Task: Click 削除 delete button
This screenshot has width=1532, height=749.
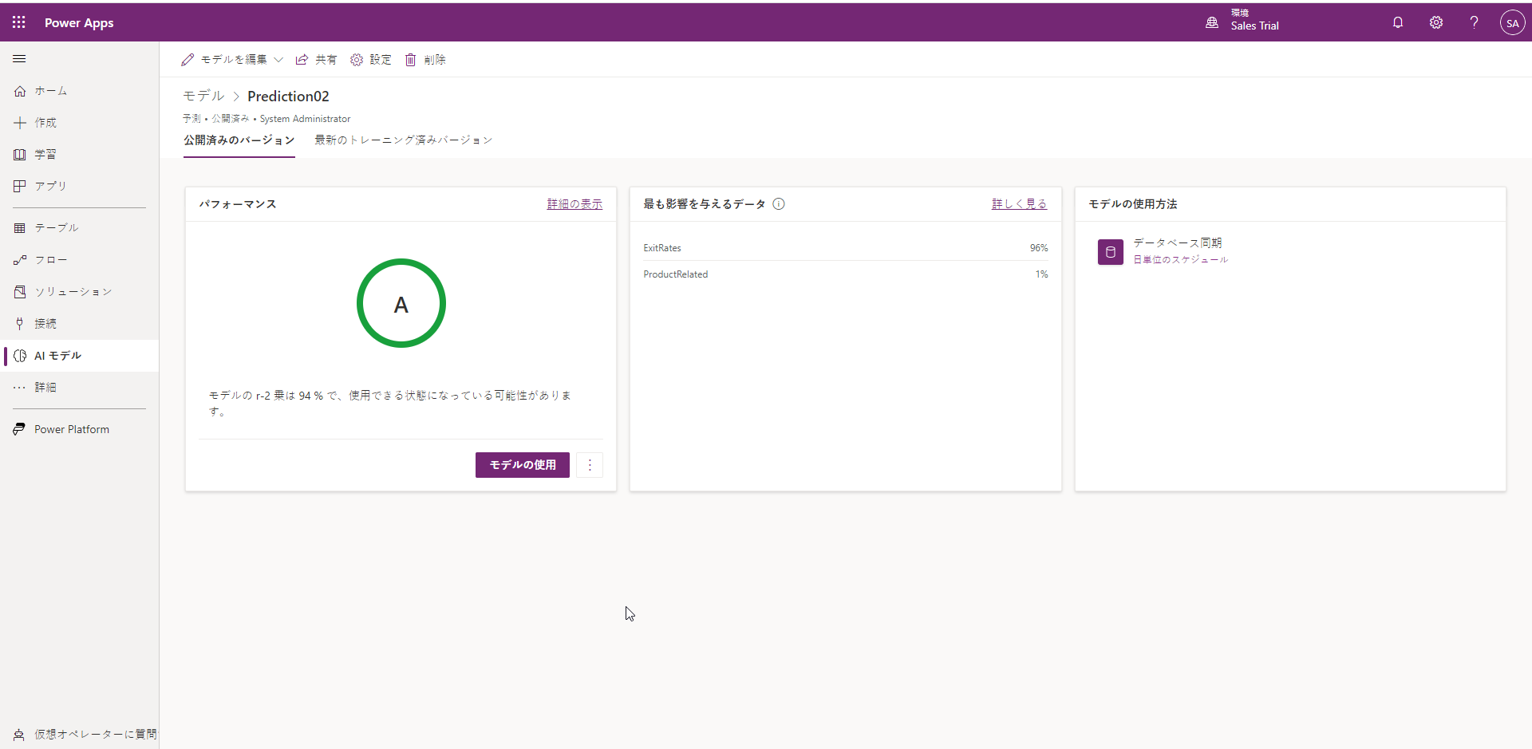Action: point(425,60)
